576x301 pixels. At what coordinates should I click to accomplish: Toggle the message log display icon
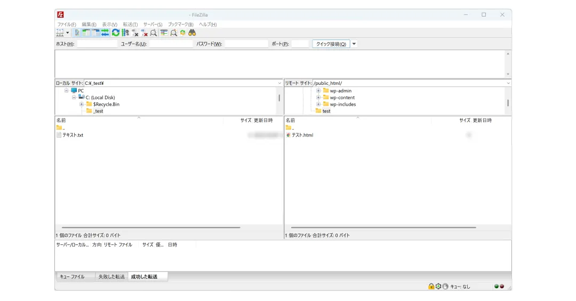(77, 33)
